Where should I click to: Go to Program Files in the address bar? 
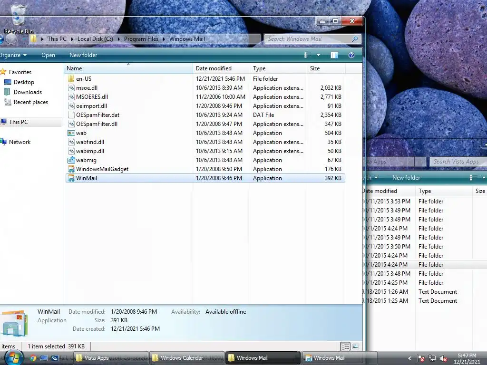(141, 39)
